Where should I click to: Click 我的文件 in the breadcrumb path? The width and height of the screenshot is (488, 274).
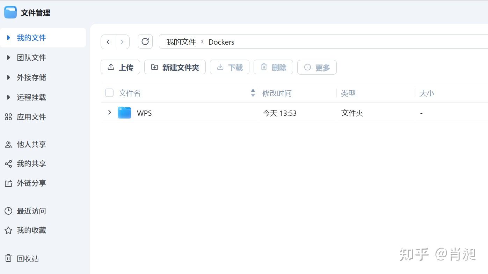coord(181,42)
